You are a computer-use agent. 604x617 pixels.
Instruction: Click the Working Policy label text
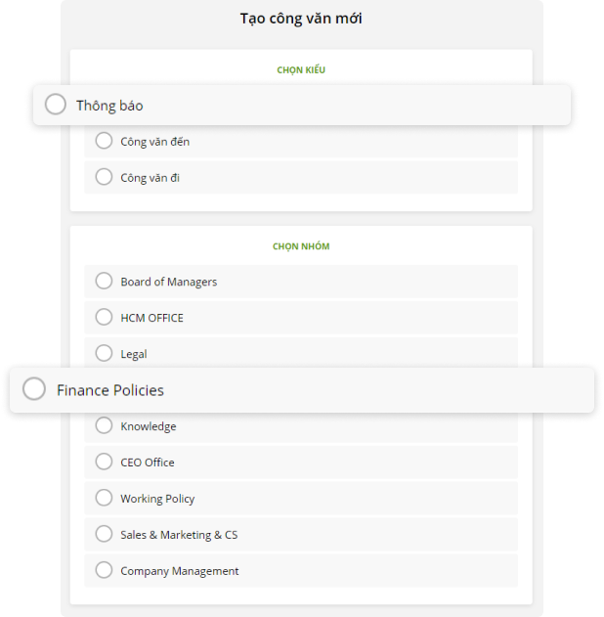(157, 499)
